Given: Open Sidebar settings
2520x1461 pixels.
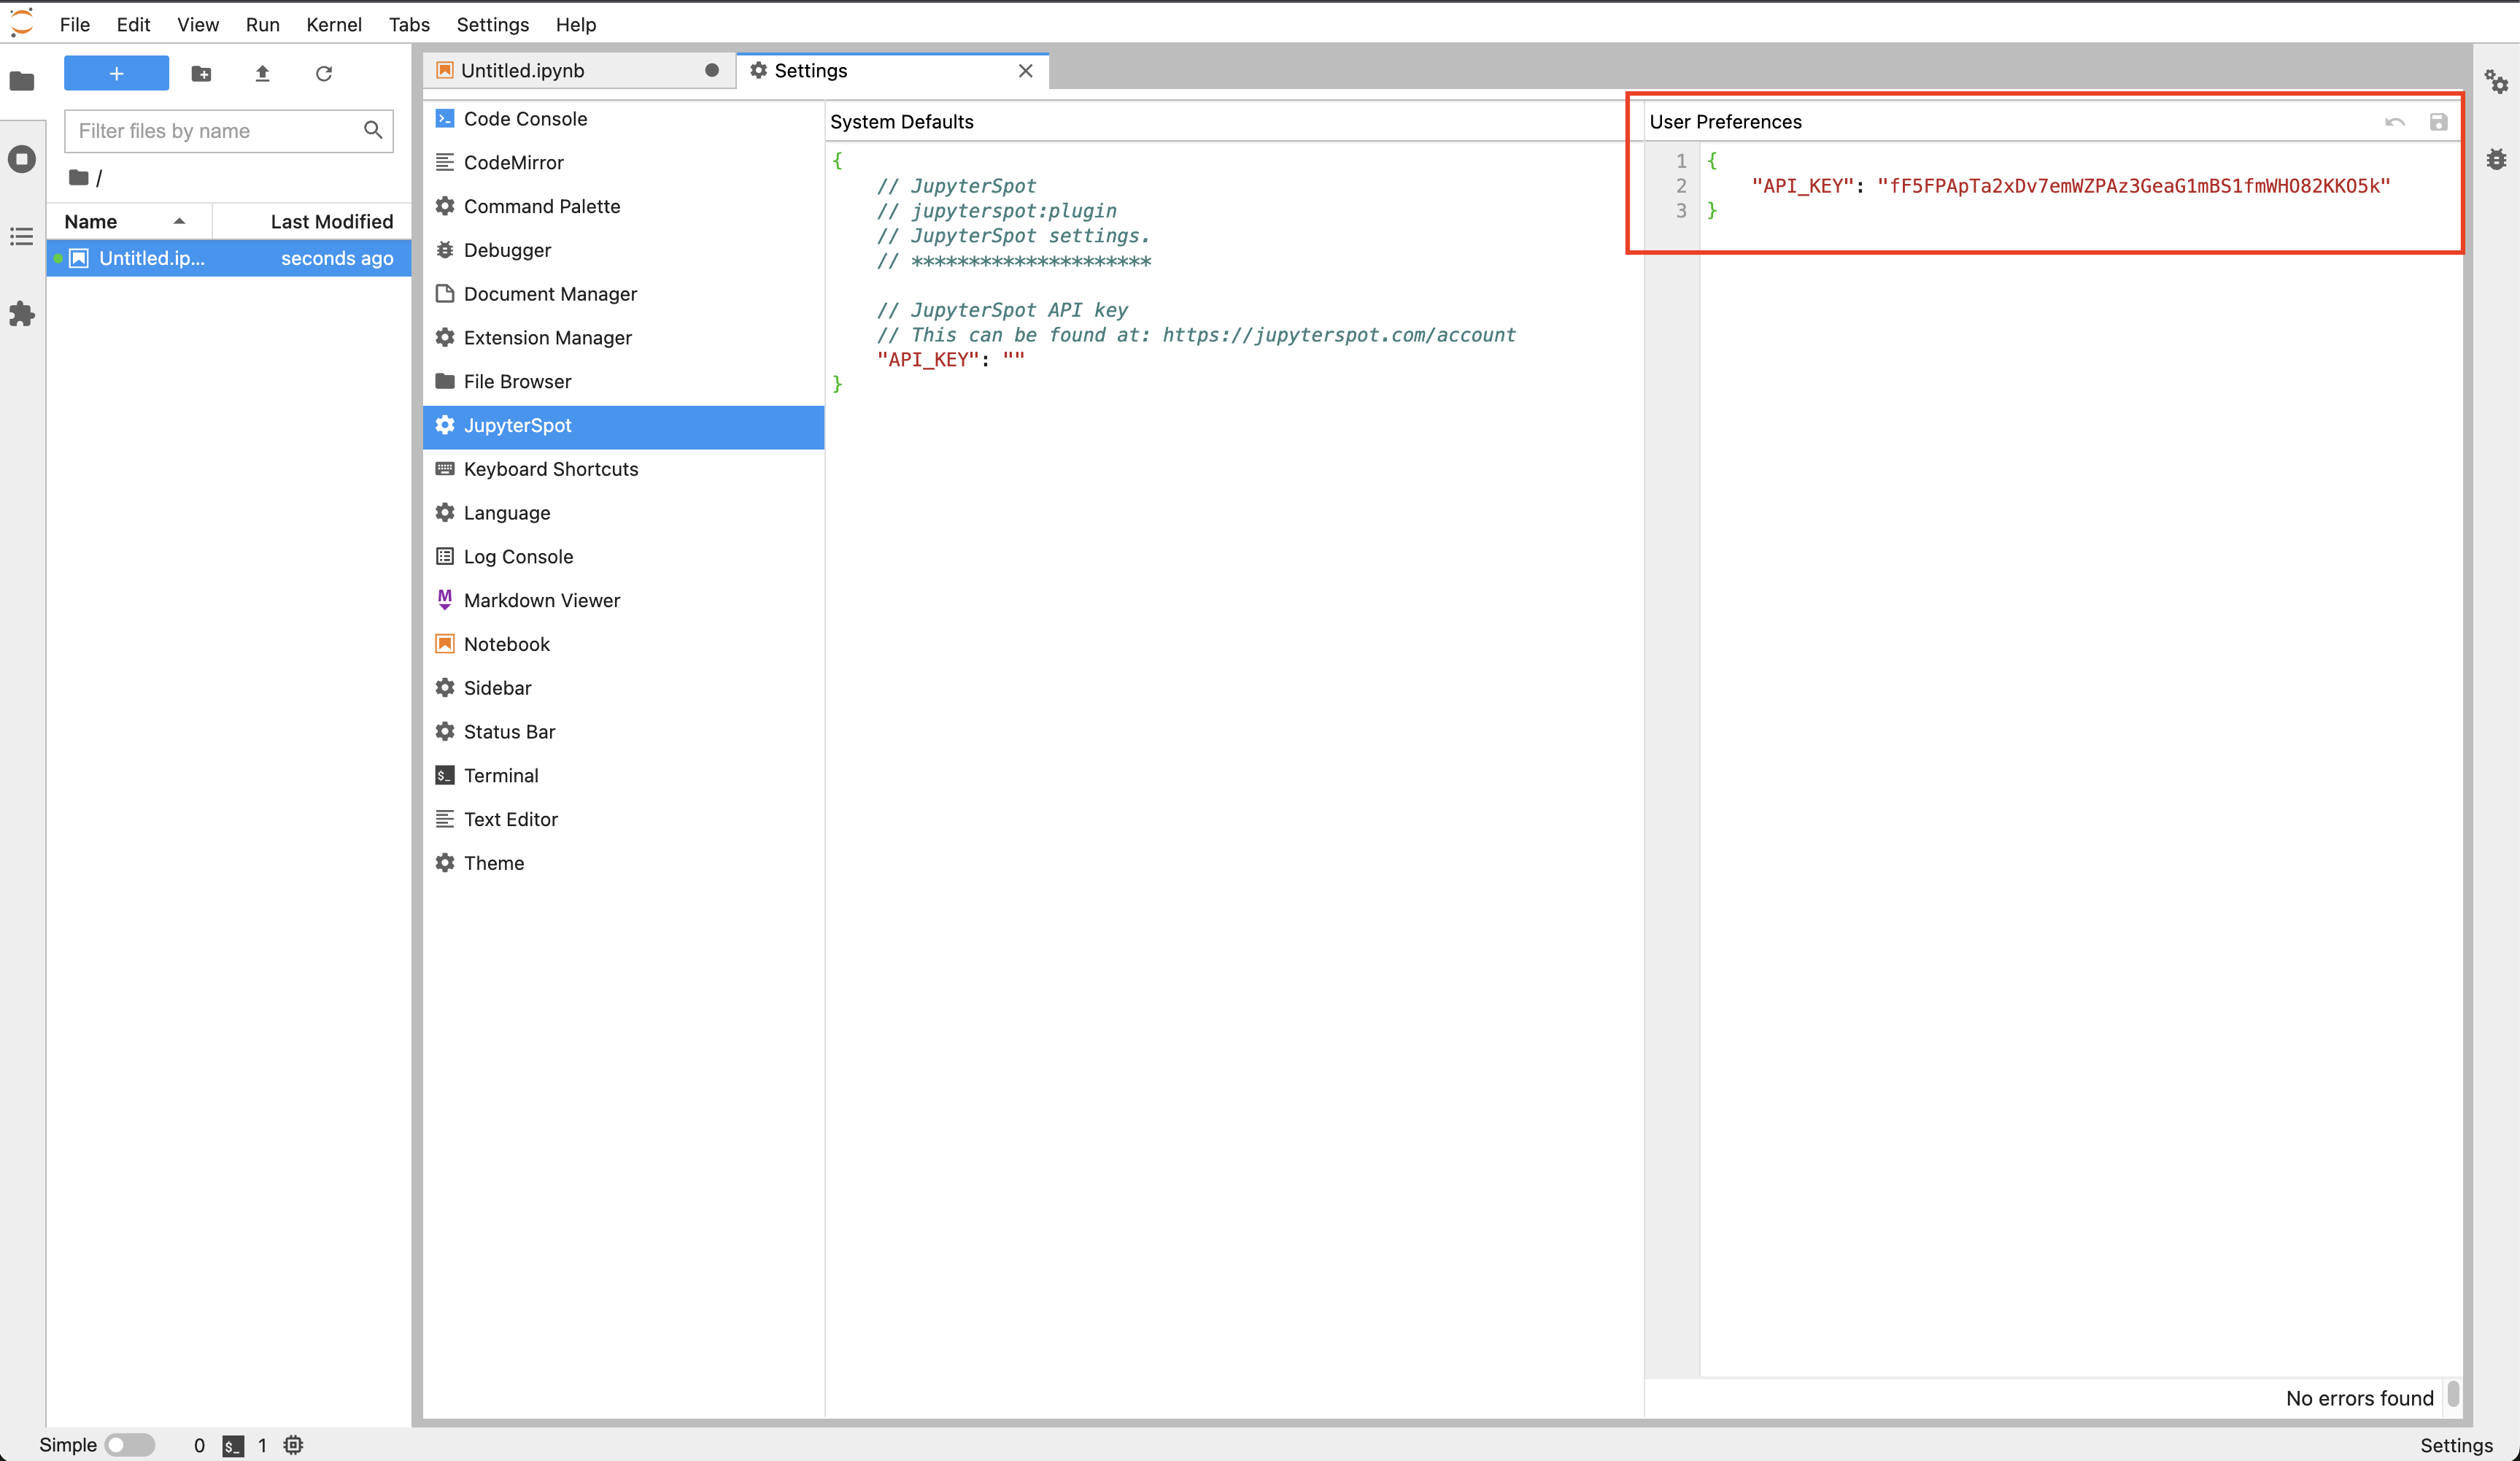Looking at the screenshot, I should click(623, 688).
